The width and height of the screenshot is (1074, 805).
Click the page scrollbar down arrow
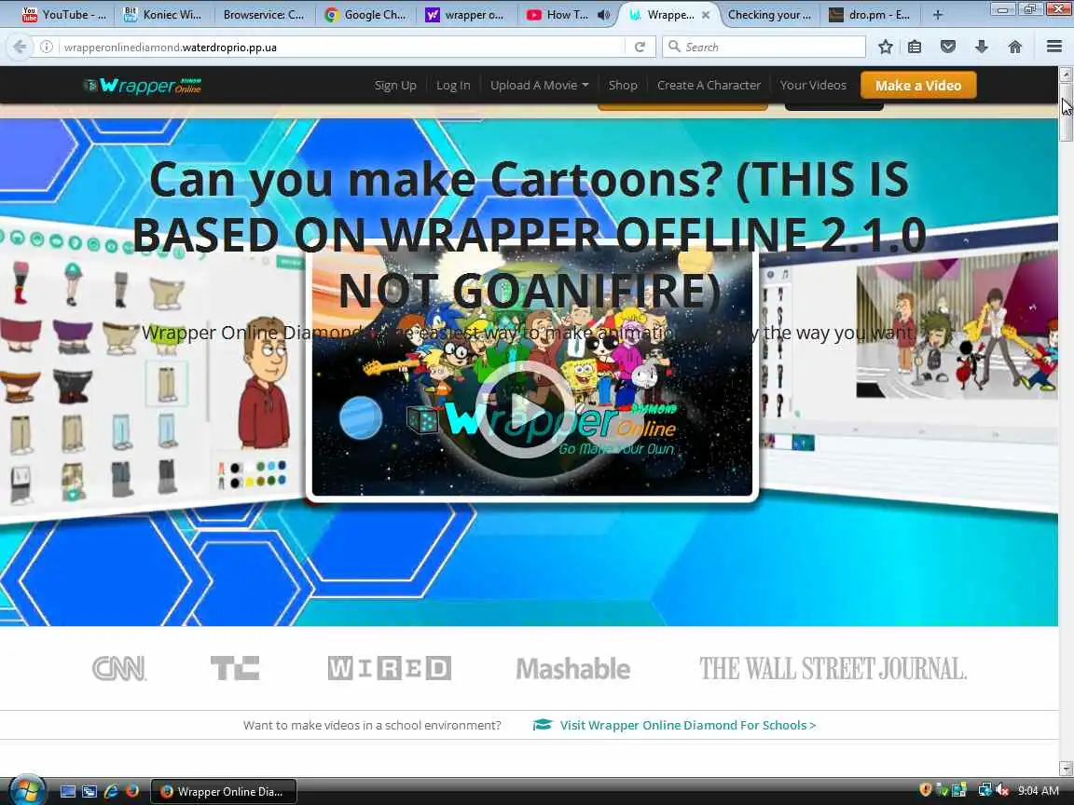1065,768
